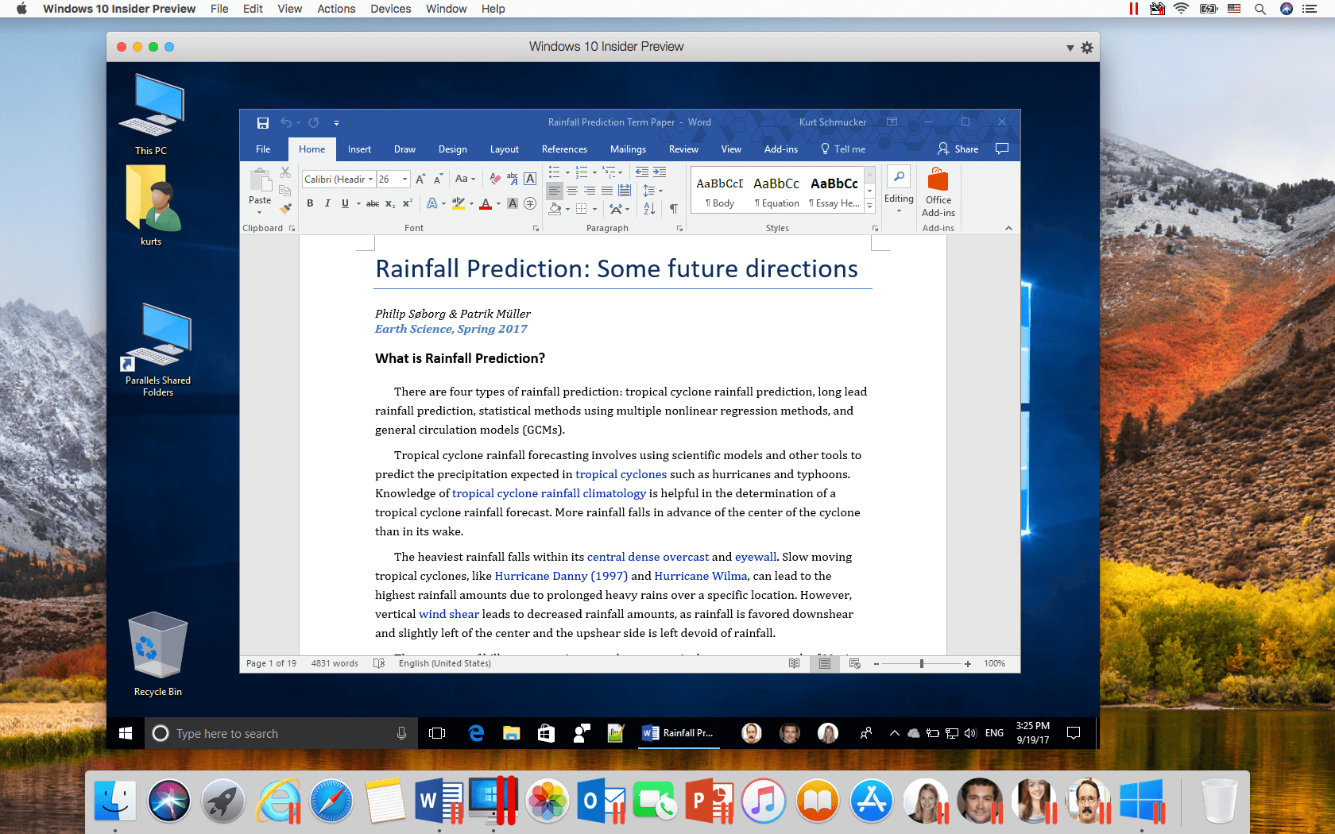Toggle Italic formatting
The height and width of the screenshot is (834, 1335).
[327, 203]
